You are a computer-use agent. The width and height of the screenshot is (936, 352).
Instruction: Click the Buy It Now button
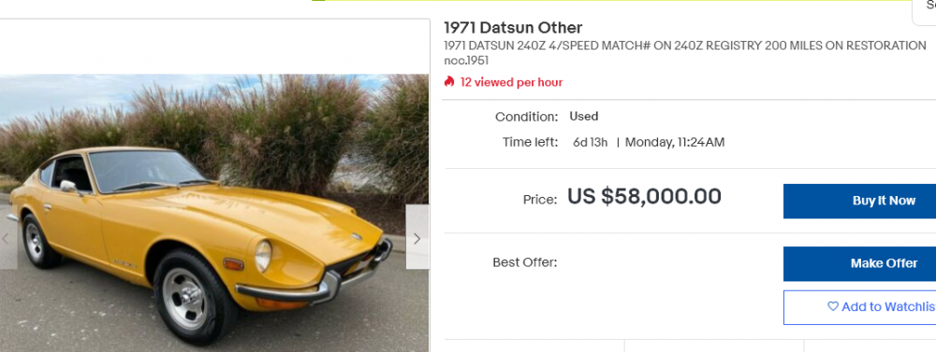[x=859, y=201]
